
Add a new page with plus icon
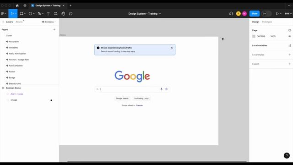point(54,29)
